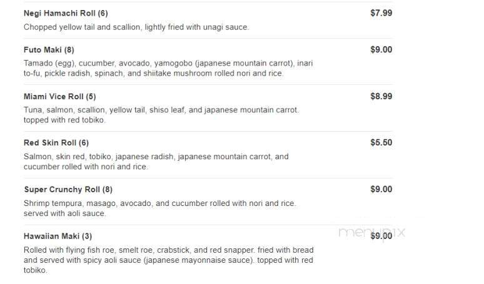Viewport: 484px width, 284px height.
Task: Click the Super Crunchy Roll $9.00 price
Action: pyautogui.click(x=381, y=189)
